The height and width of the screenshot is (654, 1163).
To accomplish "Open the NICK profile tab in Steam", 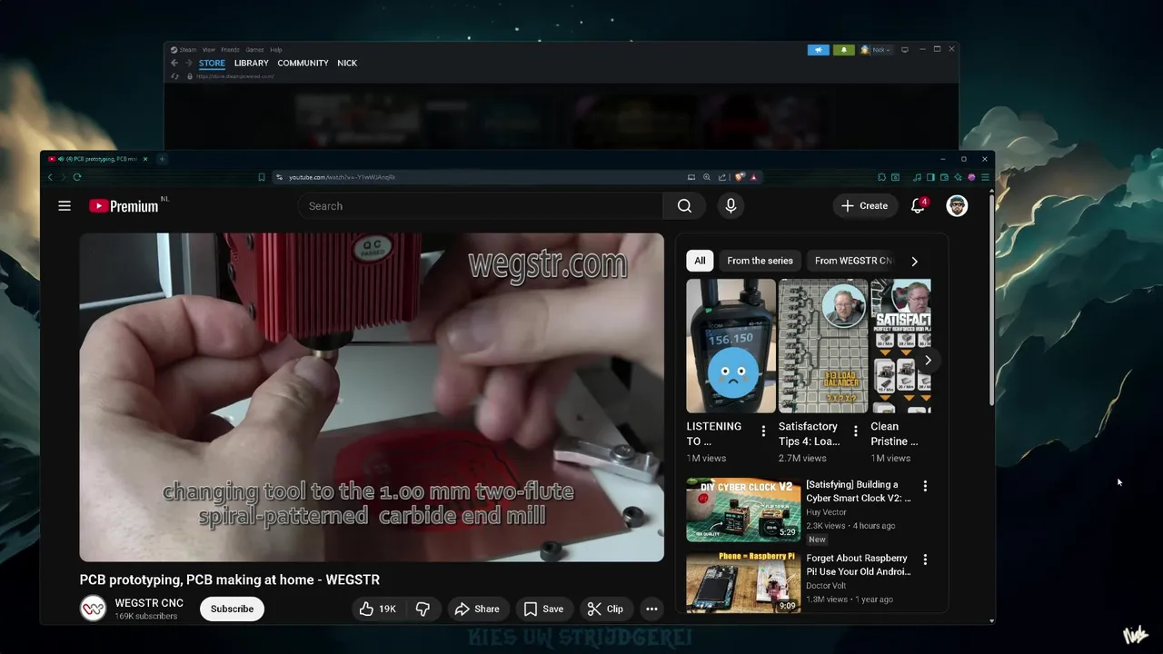I will click(x=347, y=63).
